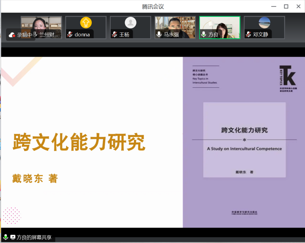Image resolution: width=305 pixels, height=243 pixels.
Task: Click 'A Study on Intercultural Competence' on book cover
Action: pyautogui.click(x=244, y=149)
